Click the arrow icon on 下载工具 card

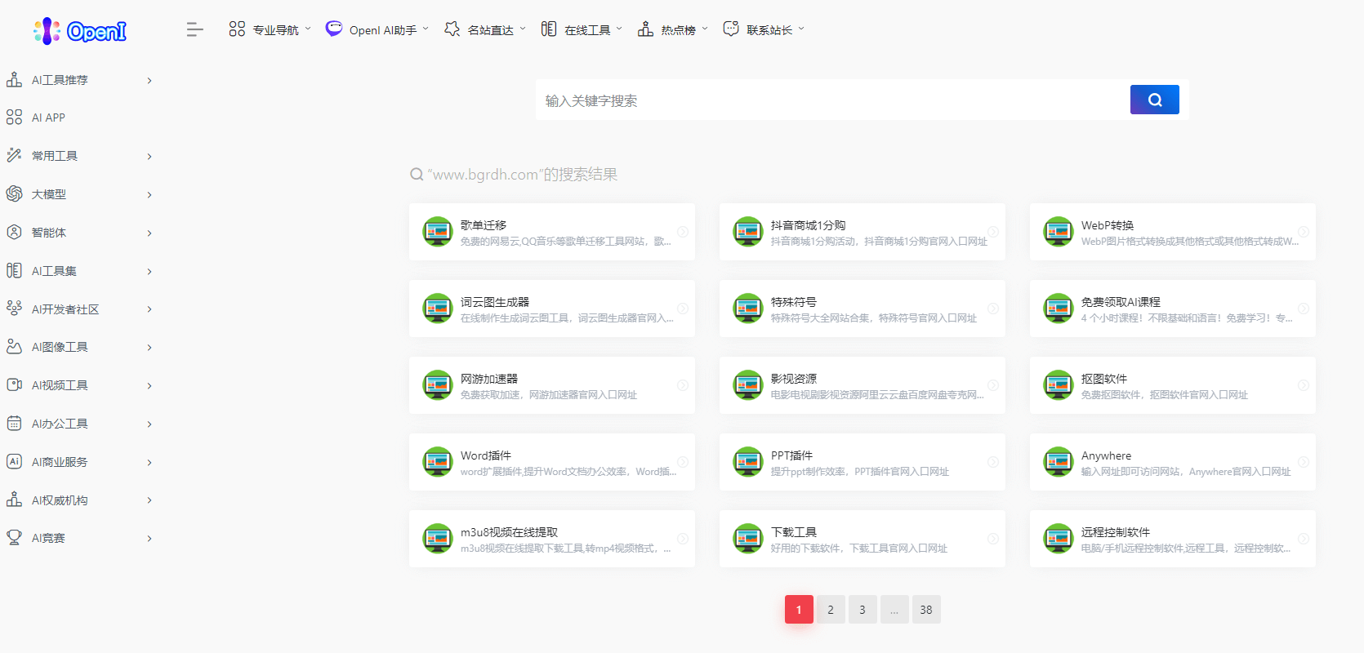993,539
